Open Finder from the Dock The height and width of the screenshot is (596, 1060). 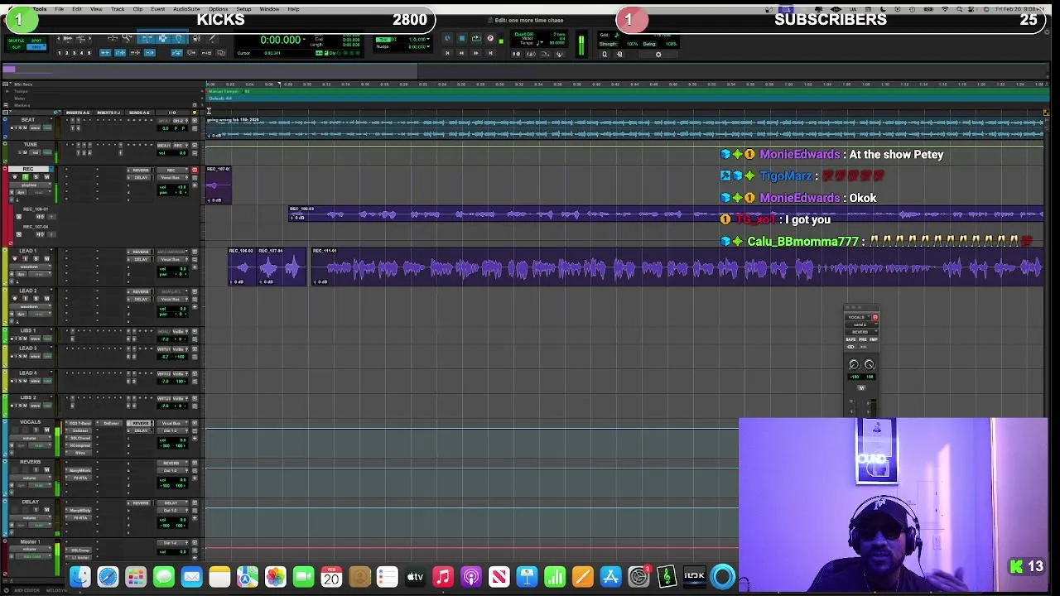(79, 576)
